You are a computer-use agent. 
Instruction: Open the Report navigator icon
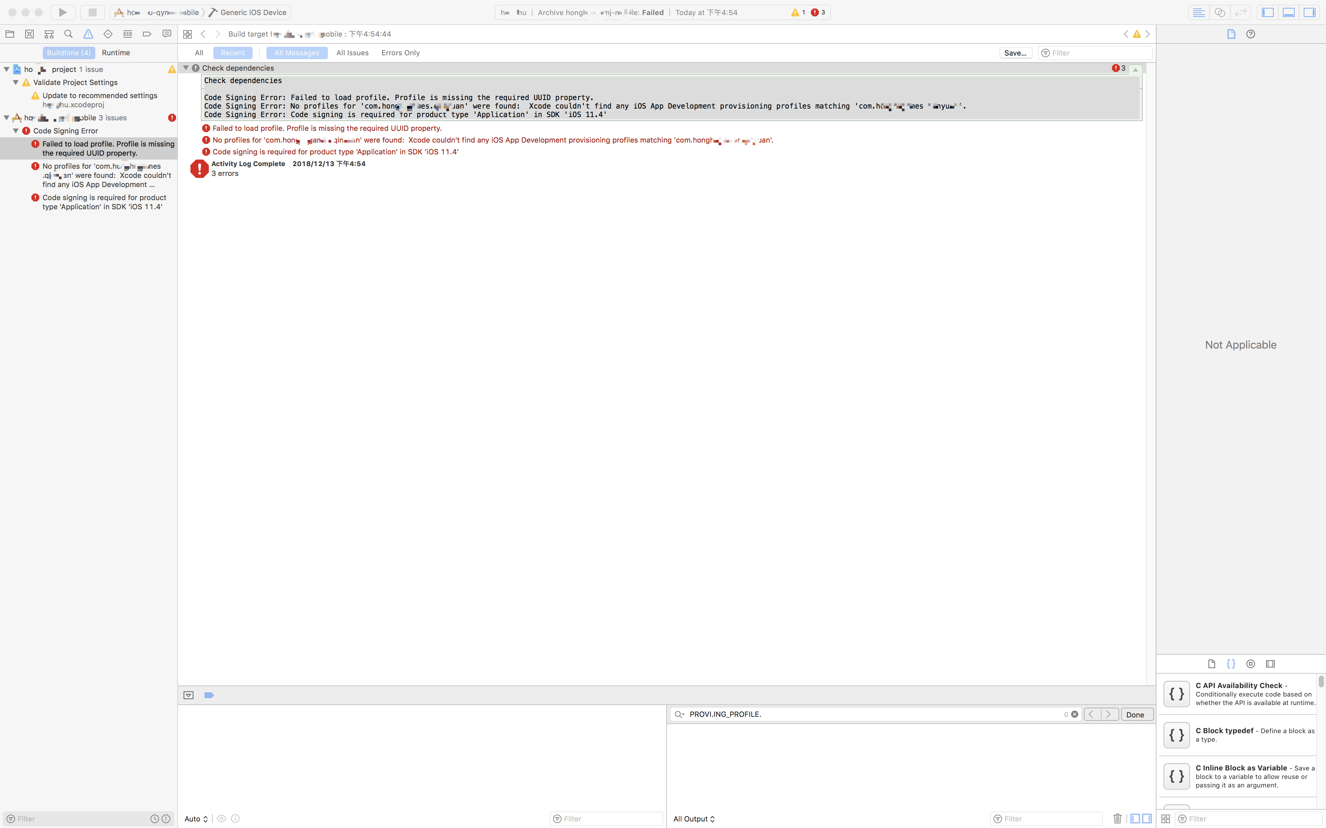[167, 34]
